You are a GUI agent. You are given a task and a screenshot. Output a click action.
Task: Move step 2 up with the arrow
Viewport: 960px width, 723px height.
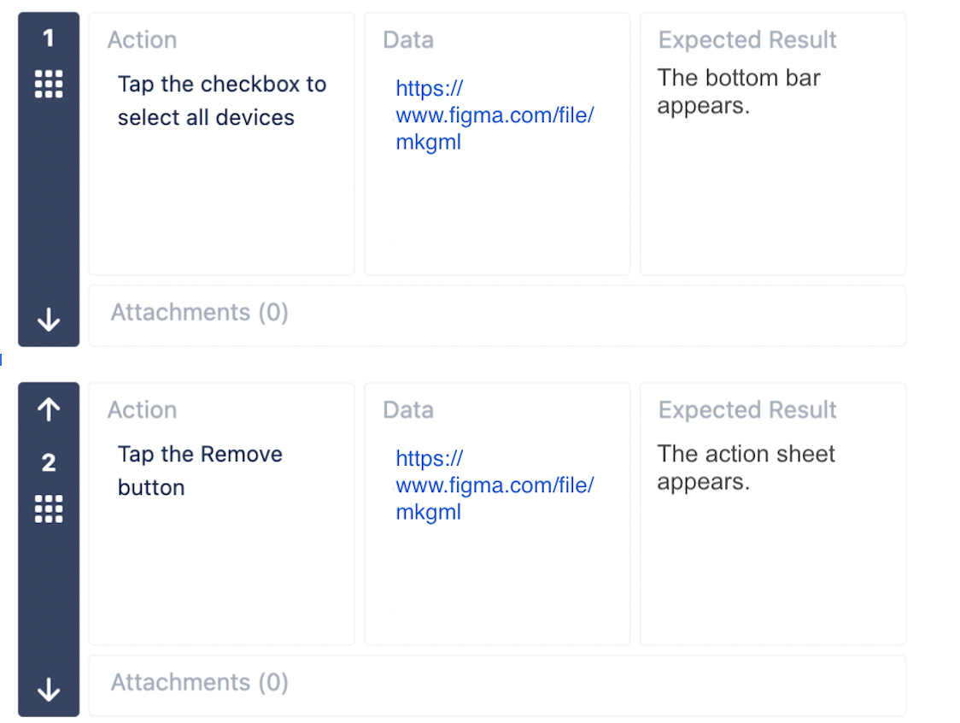pos(49,409)
